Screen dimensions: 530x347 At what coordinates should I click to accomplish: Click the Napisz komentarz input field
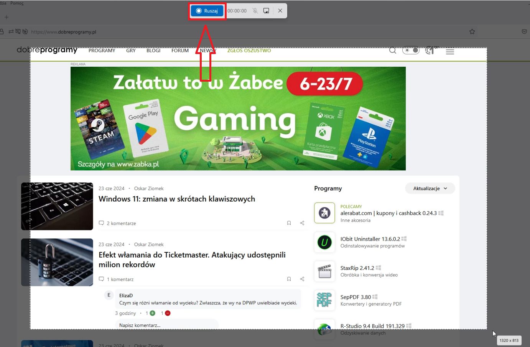167,324
